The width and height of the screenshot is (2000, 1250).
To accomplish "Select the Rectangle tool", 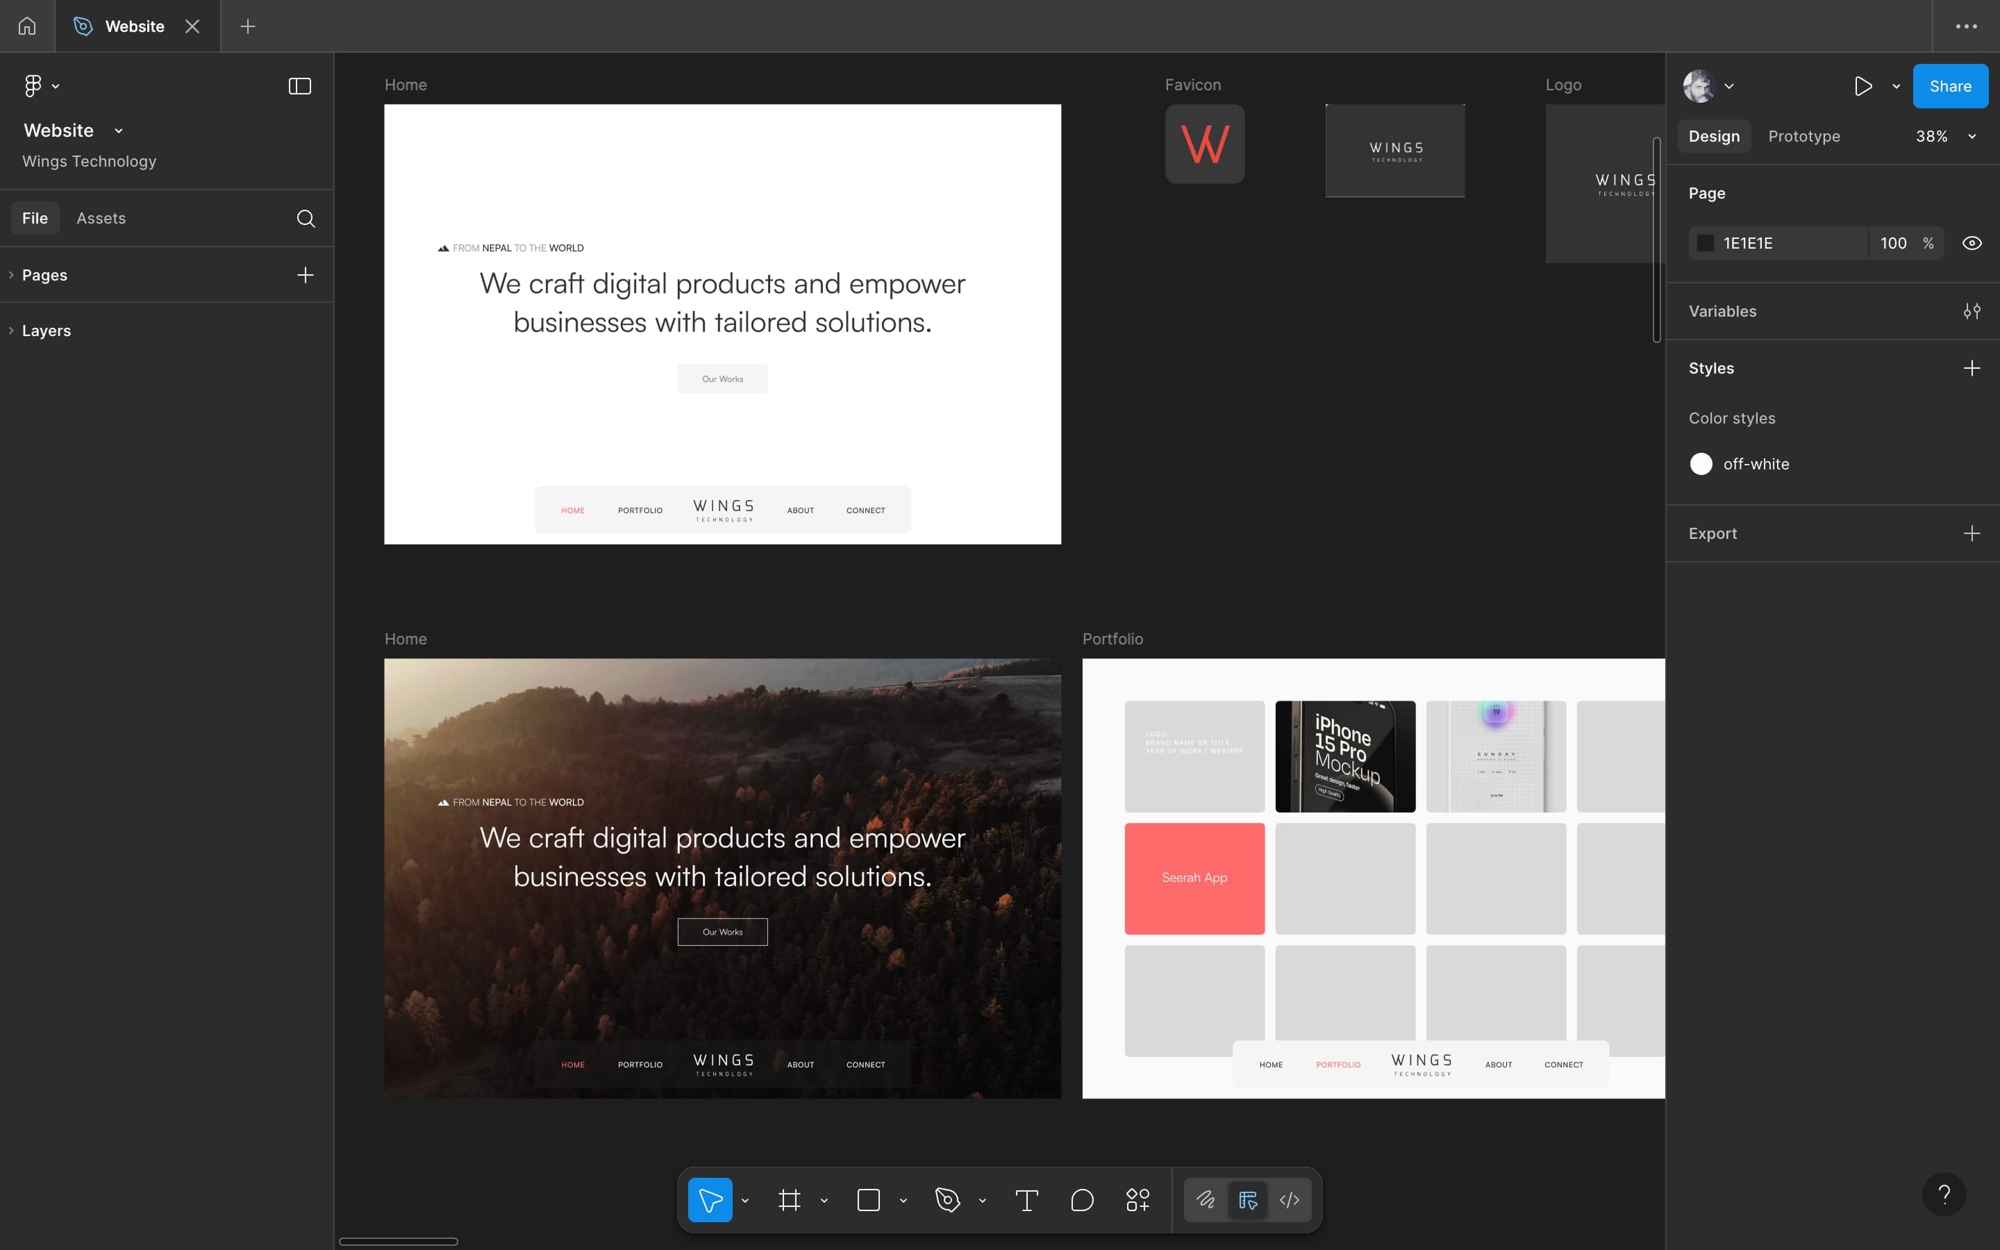I will click(x=869, y=1199).
